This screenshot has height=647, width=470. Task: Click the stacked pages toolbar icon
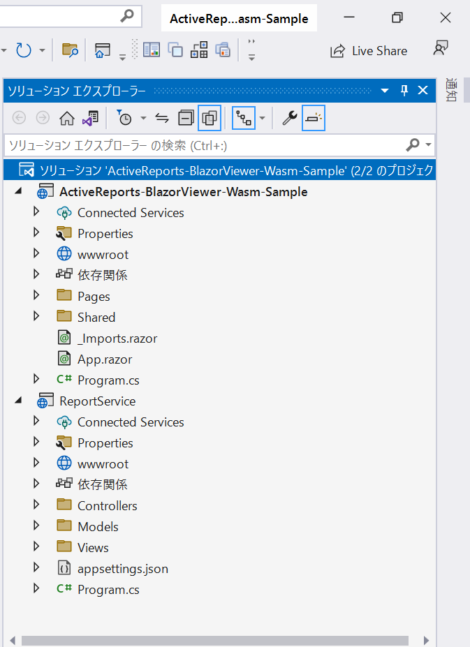223,50
